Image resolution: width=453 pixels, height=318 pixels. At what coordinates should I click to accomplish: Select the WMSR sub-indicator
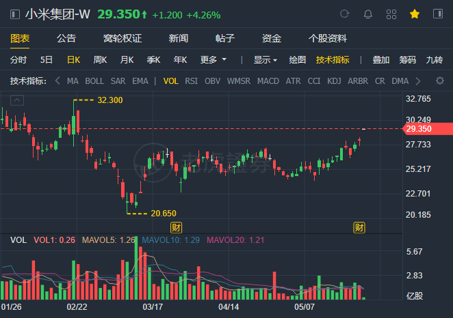(x=239, y=81)
